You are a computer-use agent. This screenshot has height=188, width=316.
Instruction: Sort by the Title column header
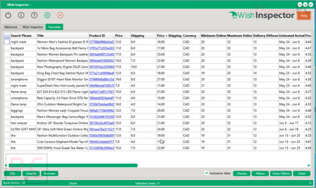63,35
